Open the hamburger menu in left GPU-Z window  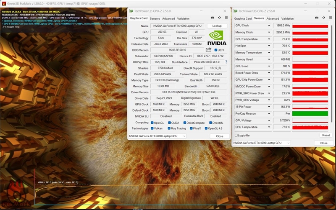[226, 18]
